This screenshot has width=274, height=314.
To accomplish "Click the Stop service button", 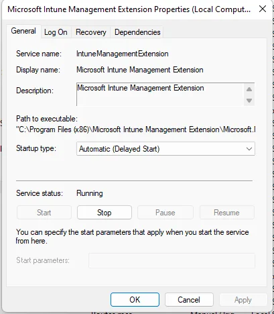I will tap(105, 213).
